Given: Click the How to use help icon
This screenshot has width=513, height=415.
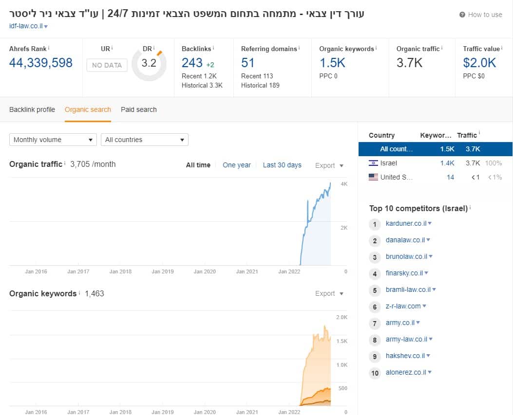Looking at the screenshot, I should 462,15.
